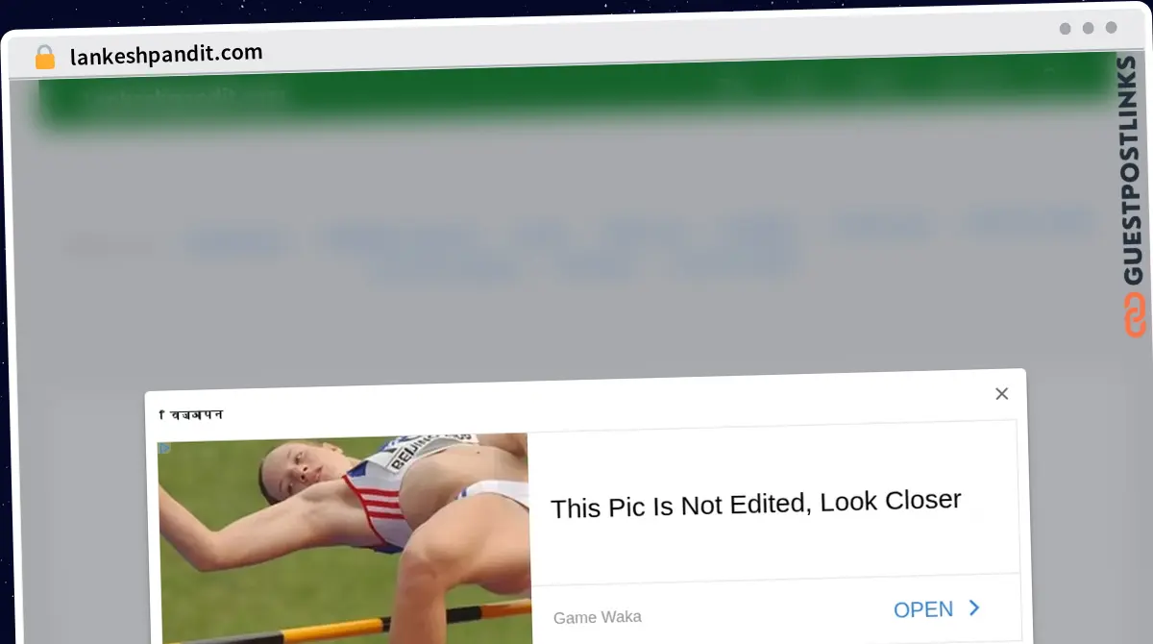1153x644 pixels.
Task: Click the lankeshpandit.com address text
Action: point(166,54)
